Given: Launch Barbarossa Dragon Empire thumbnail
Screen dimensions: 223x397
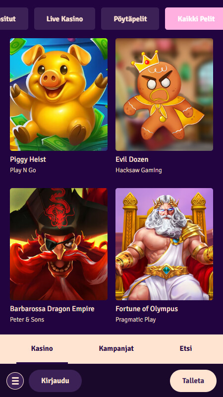Looking at the screenshot, I should point(58,244).
